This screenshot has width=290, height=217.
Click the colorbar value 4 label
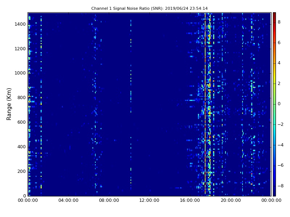(279, 63)
